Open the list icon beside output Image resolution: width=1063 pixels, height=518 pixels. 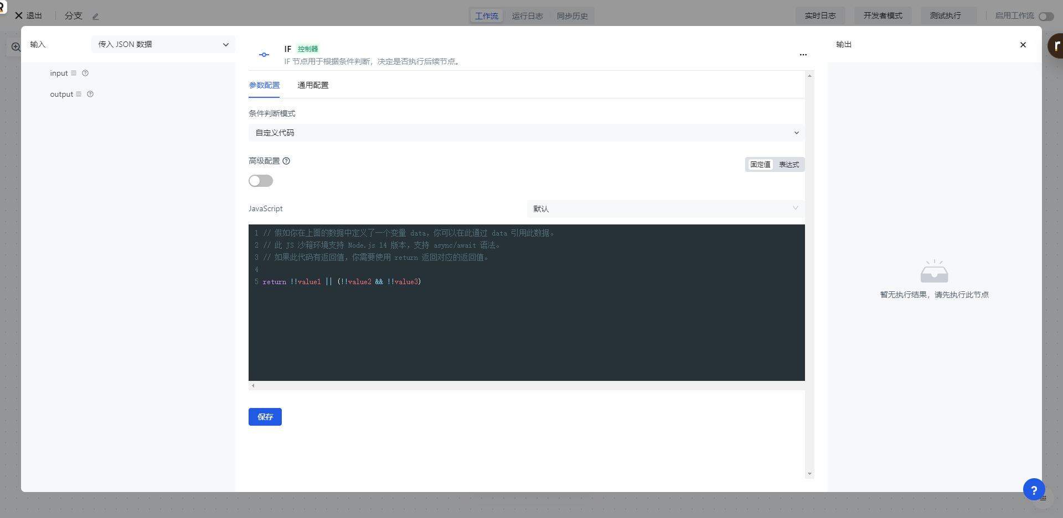pyautogui.click(x=79, y=94)
